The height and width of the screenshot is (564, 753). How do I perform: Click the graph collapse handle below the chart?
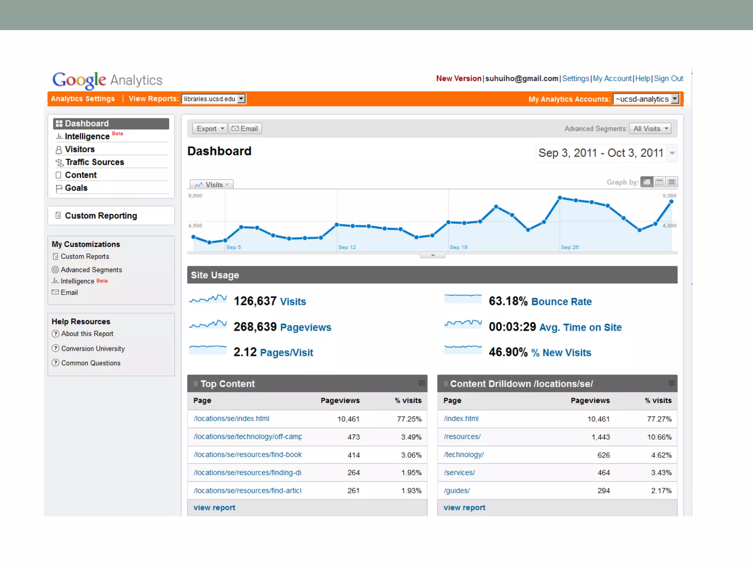[432, 256]
